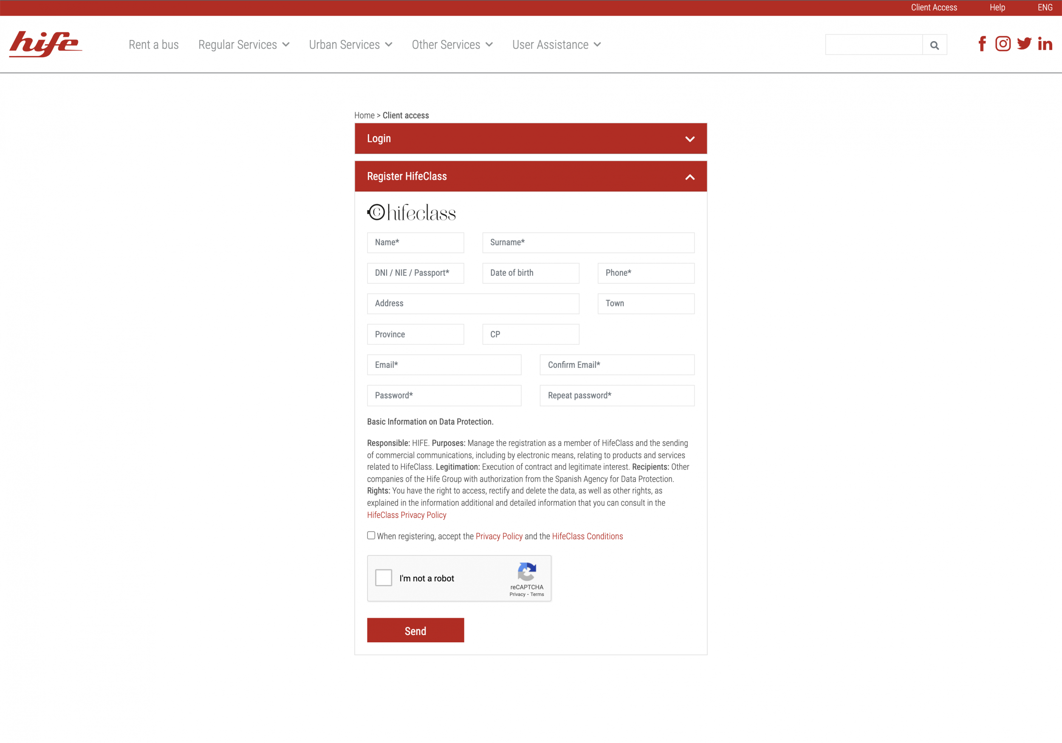Open the User Assistance dropdown menu
Image resolution: width=1062 pixels, height=743 pixels.
556,45
